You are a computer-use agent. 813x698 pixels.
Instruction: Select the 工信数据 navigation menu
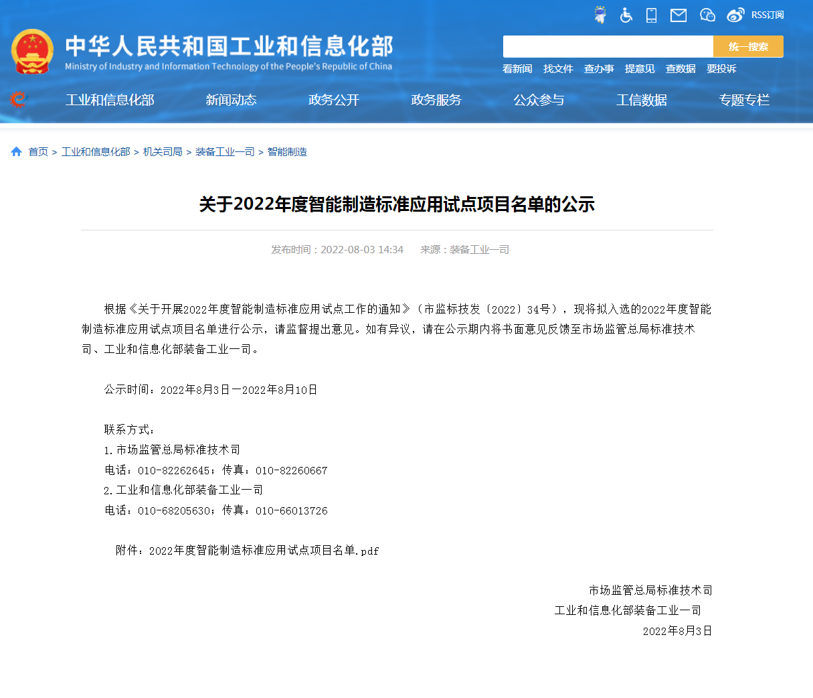click(642, 100)
